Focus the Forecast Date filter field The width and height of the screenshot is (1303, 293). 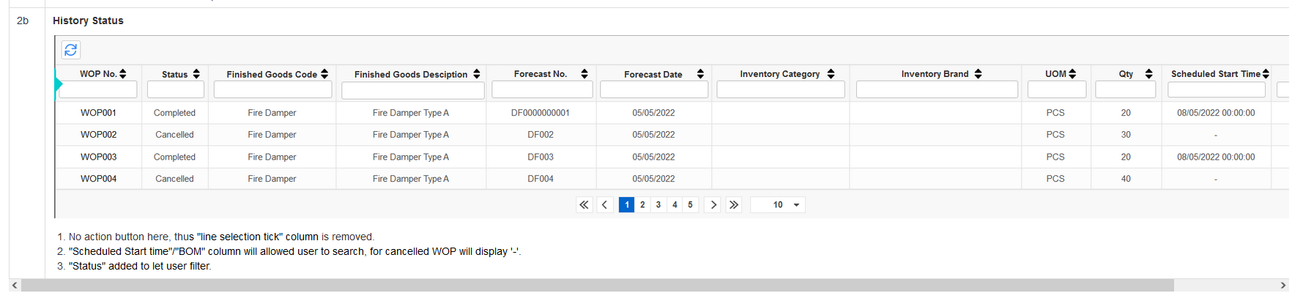(654, 89)
